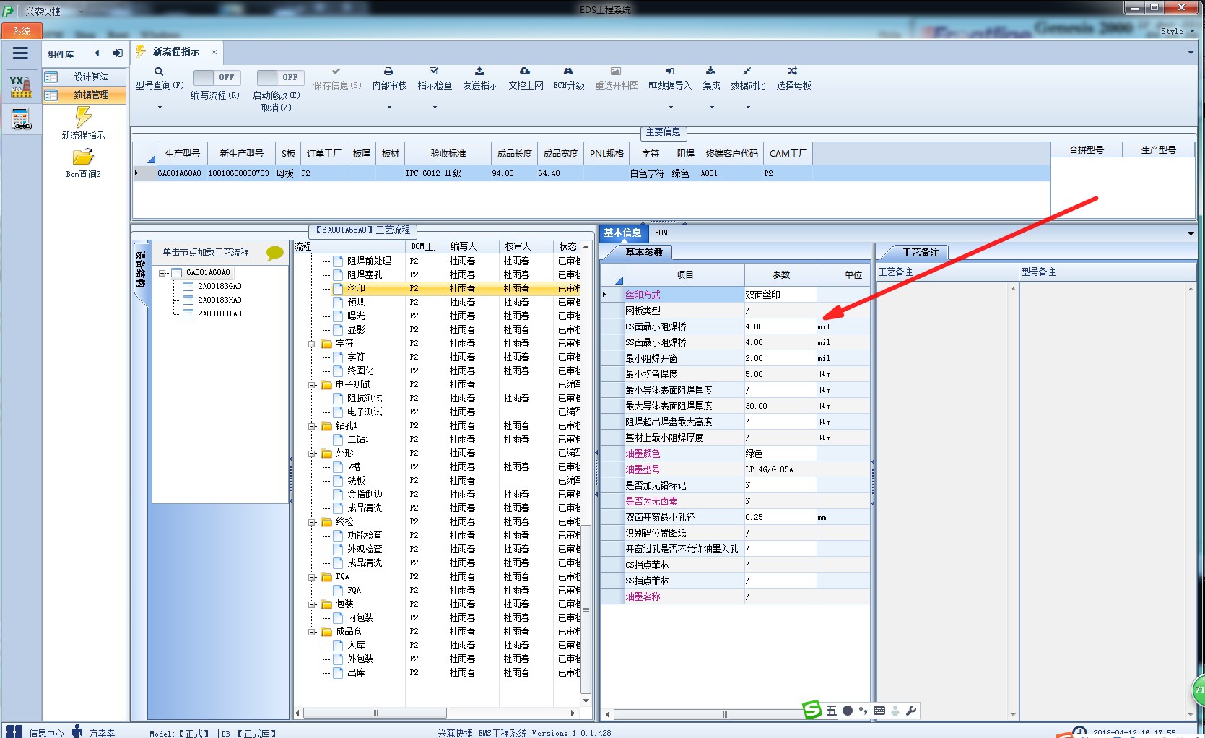Select tree node 2A00183GA0
Viewport: 1205px width, 738px height.
pyautogui.click(x=219, y=287)
